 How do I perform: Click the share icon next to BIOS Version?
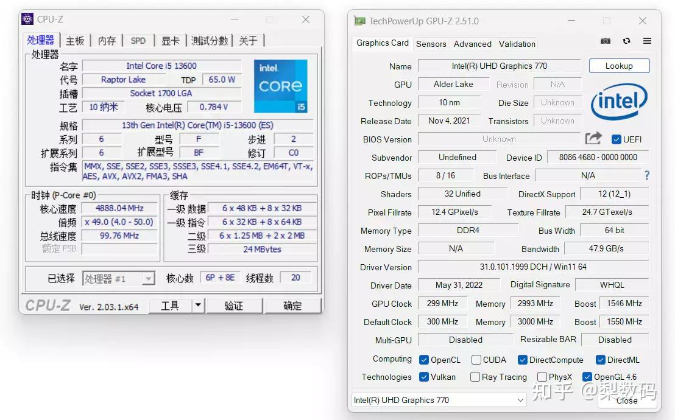click(593, 138)
